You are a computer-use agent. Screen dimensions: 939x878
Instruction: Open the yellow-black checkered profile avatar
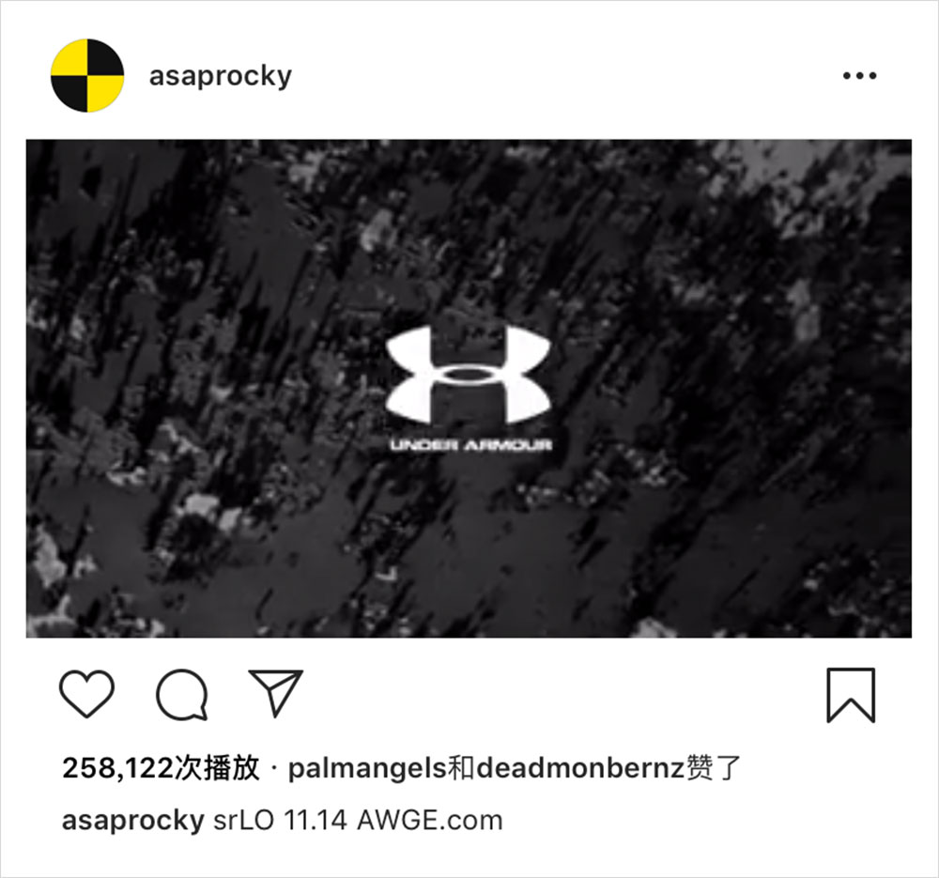87,75
